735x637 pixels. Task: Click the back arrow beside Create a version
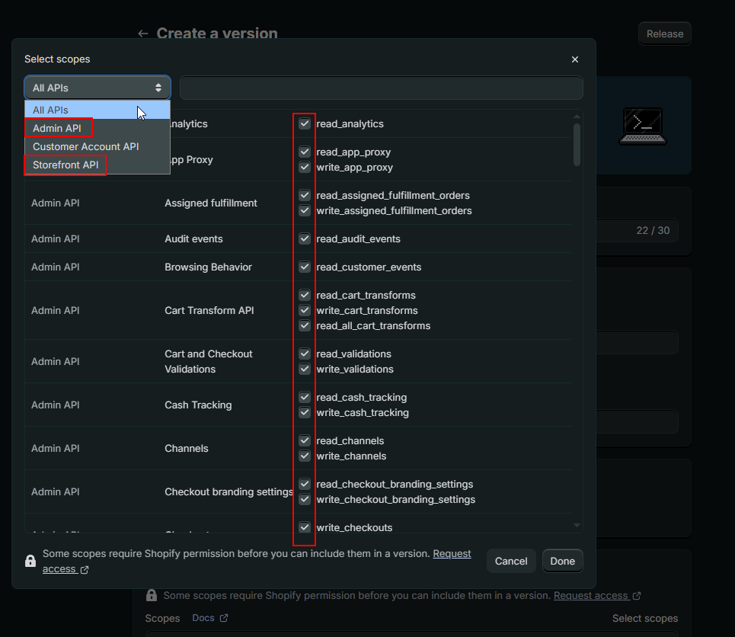coord(142,34)
